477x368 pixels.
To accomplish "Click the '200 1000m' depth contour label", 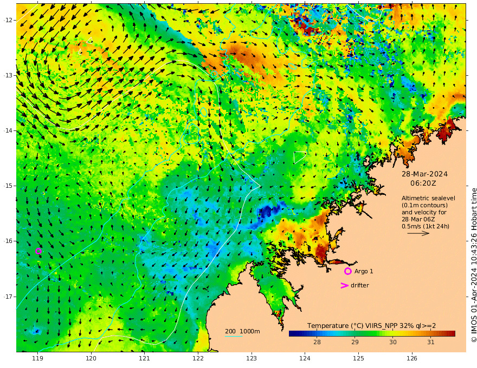I will point(242,331).
